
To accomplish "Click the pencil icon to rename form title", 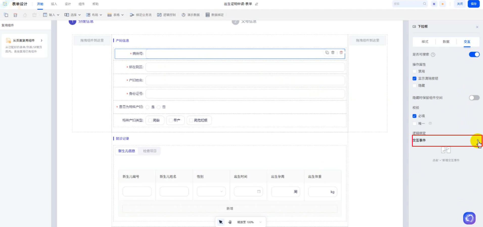I will (x=257, y=4).
